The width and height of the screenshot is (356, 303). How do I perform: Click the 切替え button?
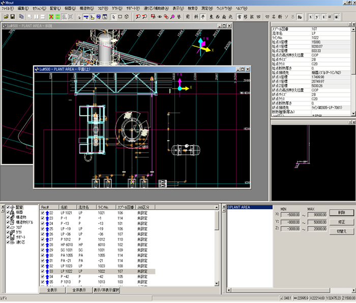[341, 231]
